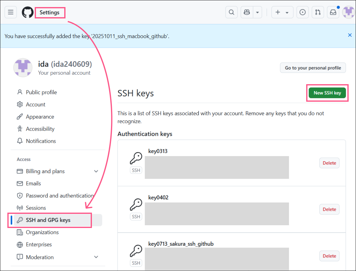The width and height of the screenshot is (356, 271).
Task: Delete the key0402 SSH key
Action: click(x=329, y=209)
